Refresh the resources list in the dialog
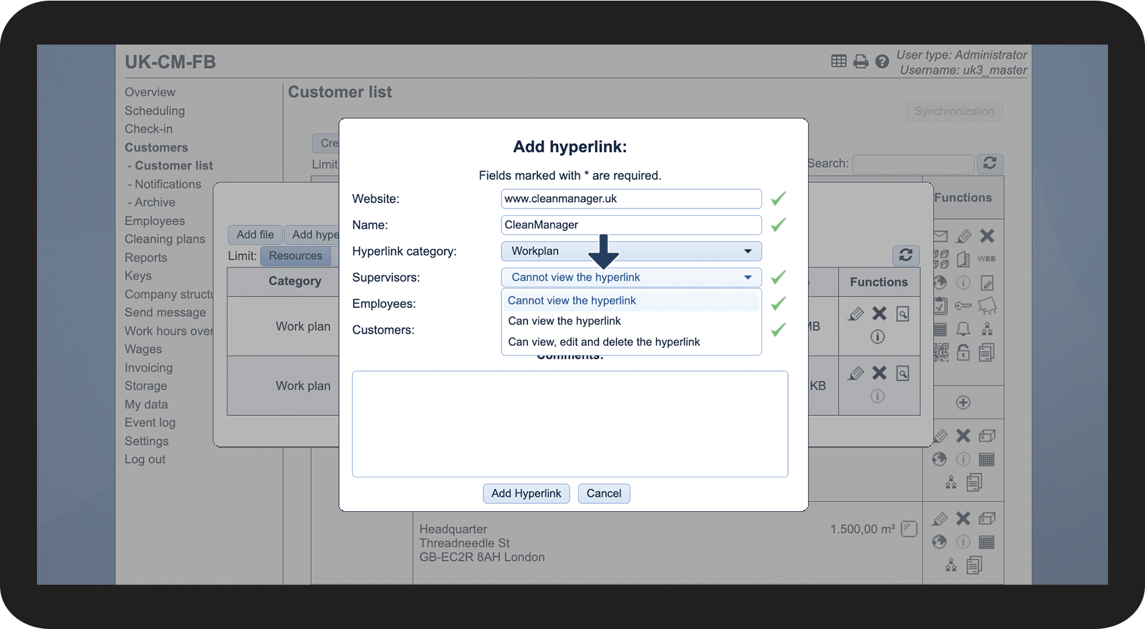Viewport: 1145px width, 629px height. point(906,255)
